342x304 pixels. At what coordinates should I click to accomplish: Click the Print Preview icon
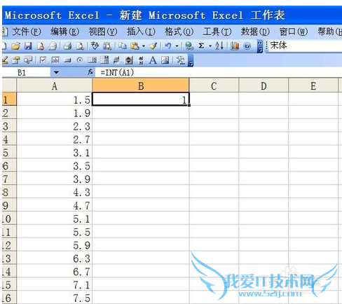[x=80, y=46]
